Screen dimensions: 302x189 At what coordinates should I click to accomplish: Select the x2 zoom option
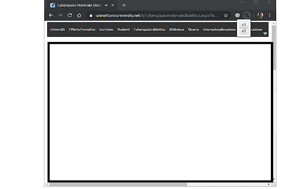click(x=243, y=31)
